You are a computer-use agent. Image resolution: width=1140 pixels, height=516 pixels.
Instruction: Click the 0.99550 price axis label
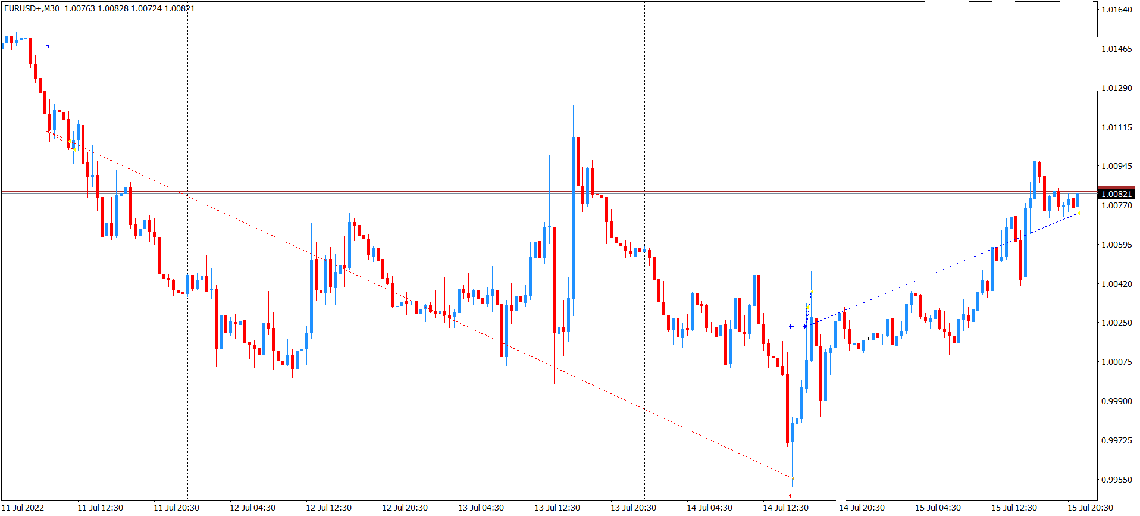pyautogui.click(x=1117, y=480)
